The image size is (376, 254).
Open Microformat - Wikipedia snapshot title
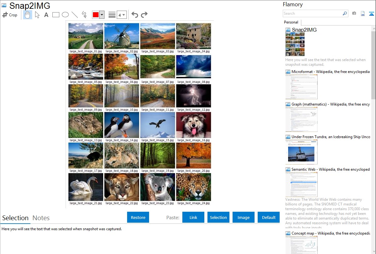click(x=330, y=72)
